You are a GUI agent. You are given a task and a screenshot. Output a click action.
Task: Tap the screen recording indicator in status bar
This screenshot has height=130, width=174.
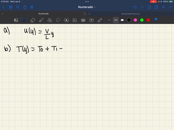point(153,1)
